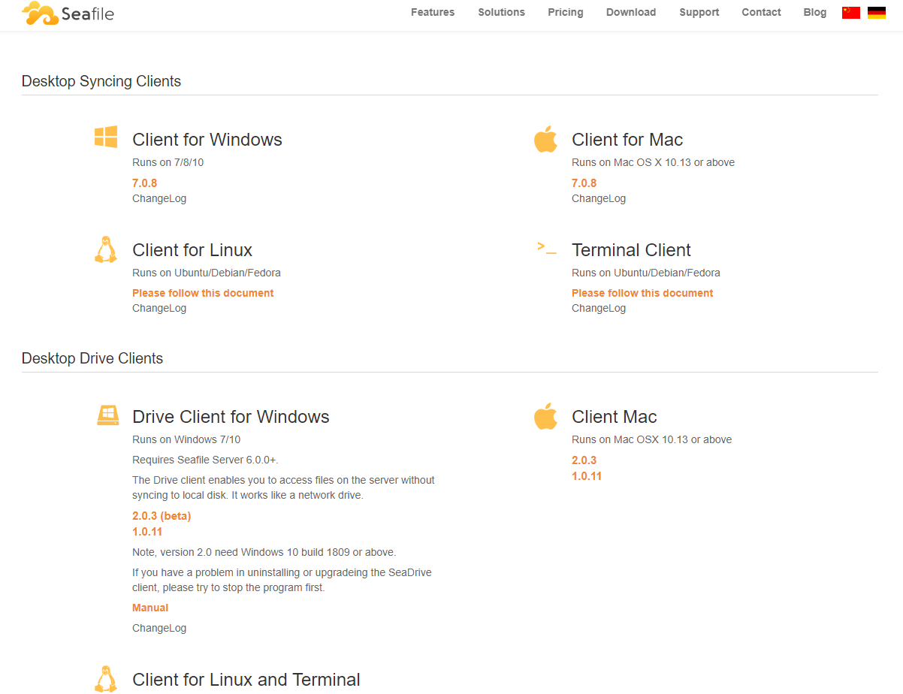903x694 pixels.
Task: Open the Features menu item
Action: point(432,12)
